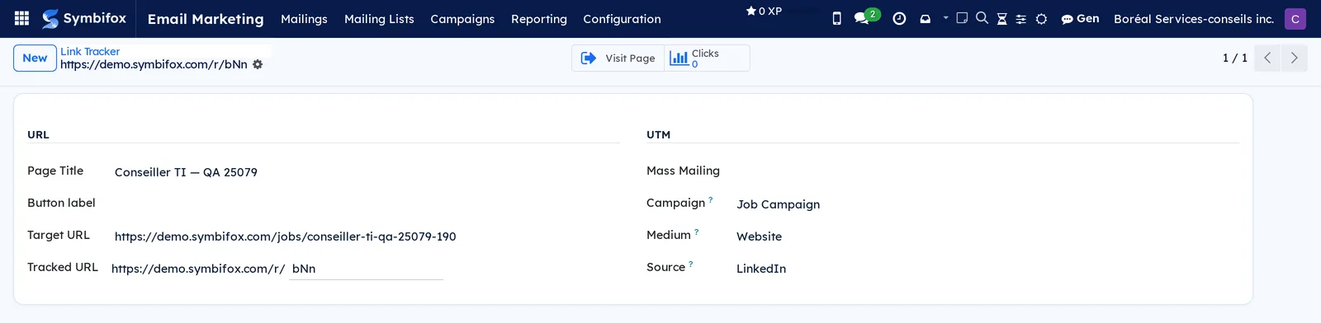Edit the Tracked URL code bNn
The height and width of the screenshot is (323, 1321).
coord(366,269)
